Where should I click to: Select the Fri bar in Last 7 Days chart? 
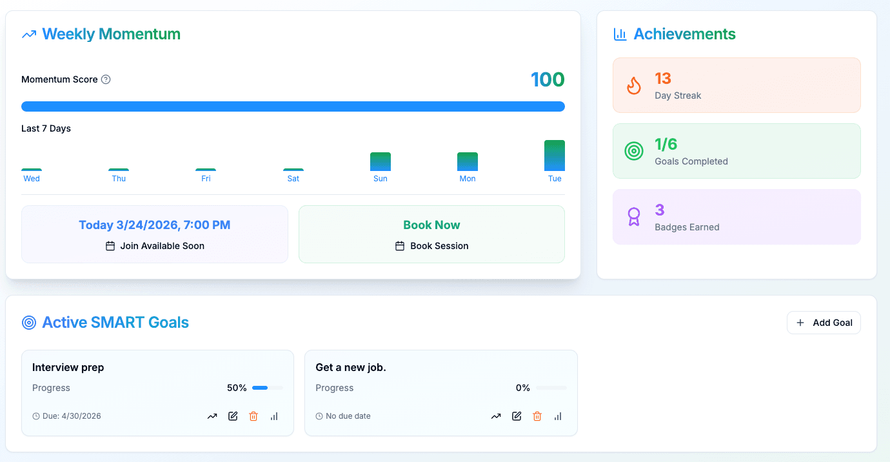point(206,170)
